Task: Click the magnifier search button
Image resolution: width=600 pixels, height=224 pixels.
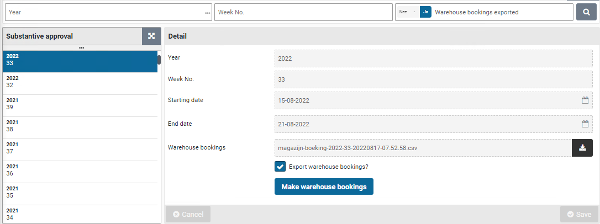Action: click(586, 12)
